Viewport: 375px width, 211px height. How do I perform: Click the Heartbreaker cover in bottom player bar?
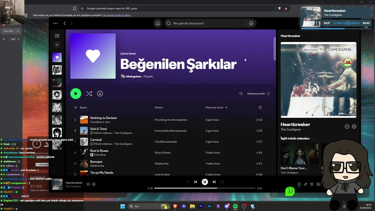[57, 184]
